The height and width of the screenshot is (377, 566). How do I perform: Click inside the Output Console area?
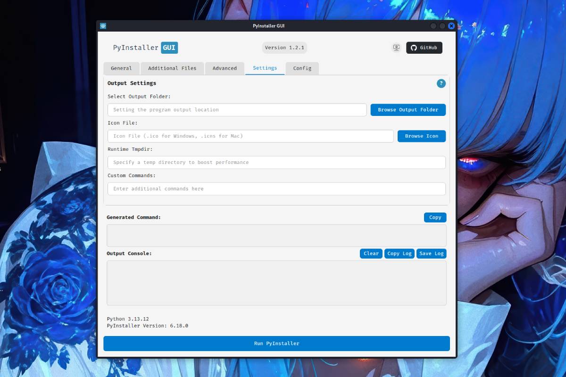click(276, 283)
